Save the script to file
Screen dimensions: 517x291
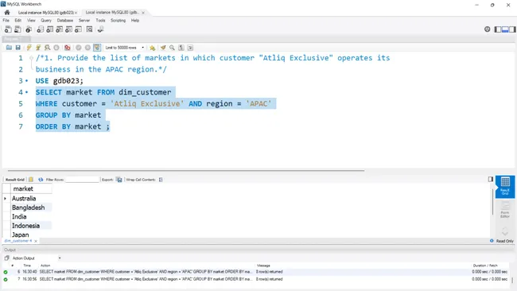17,48
